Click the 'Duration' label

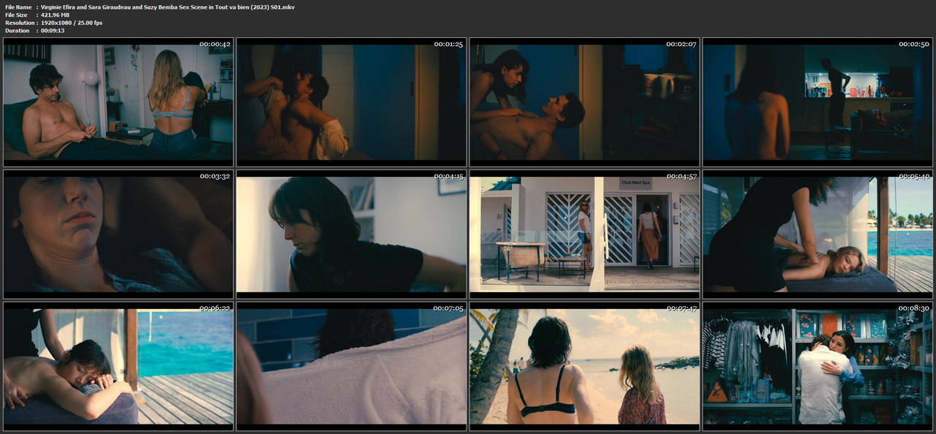(x=17, y=31)
